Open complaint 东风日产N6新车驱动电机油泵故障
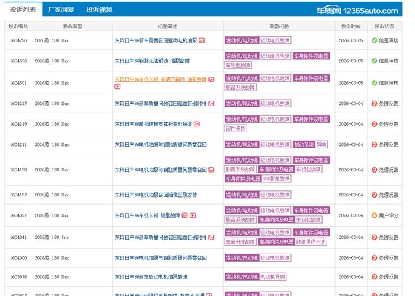415x296 pixels. (151, 277)
